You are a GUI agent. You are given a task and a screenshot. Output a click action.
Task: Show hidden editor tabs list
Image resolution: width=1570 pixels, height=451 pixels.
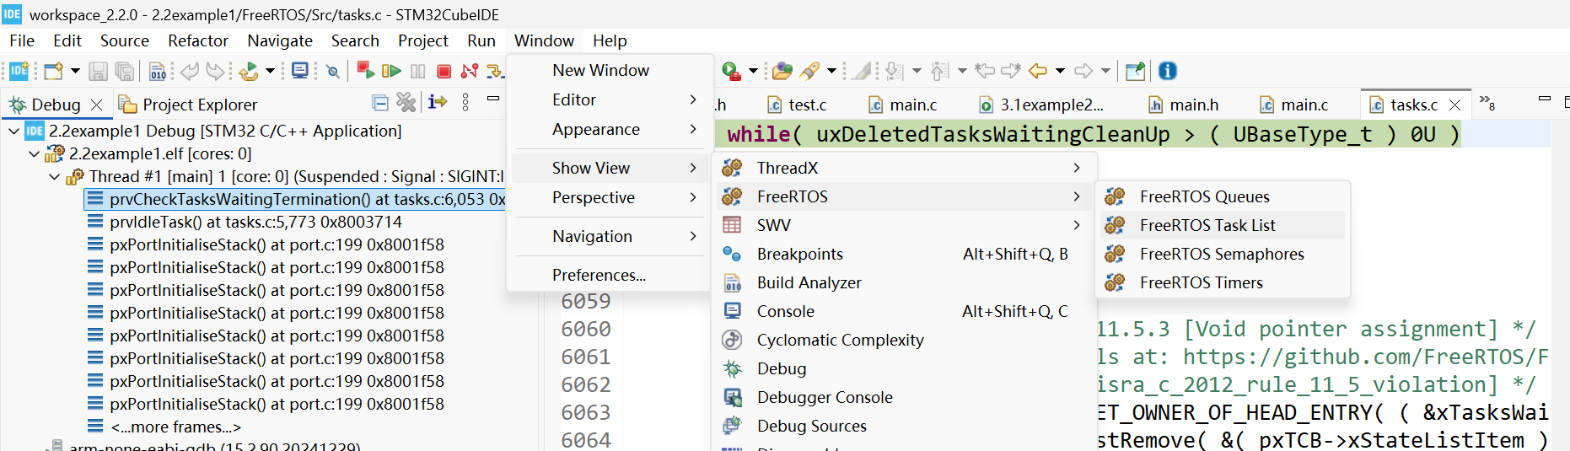(x=1487, y=104)
